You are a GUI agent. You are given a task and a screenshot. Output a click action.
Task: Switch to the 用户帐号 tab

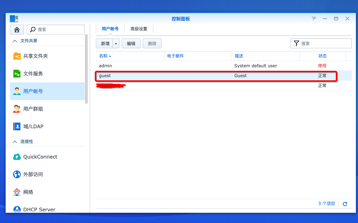[x=110, y=29]
